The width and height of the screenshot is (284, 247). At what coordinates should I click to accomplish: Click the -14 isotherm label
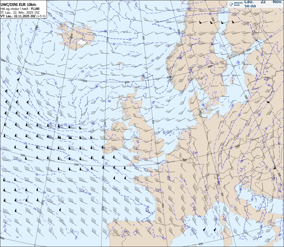[34, 209]
